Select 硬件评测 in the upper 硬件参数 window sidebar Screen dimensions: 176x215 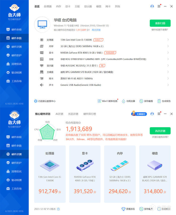point(14,47)
